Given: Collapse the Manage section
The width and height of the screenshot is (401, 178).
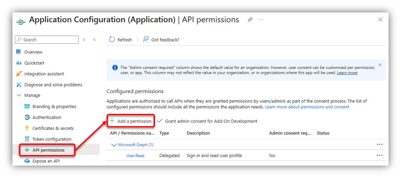Looking at the screenshot, I should coord(19,95).
